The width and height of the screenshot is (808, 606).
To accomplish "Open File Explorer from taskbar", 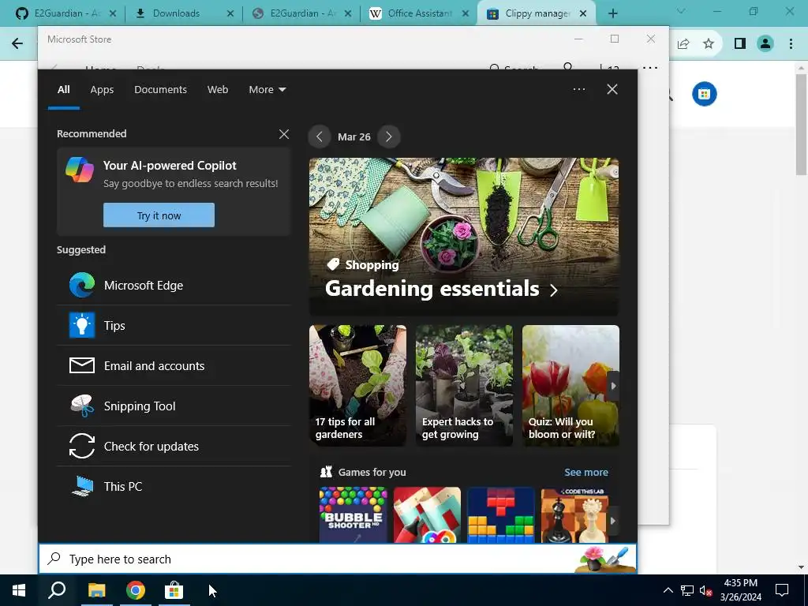I will click(x=96, y=590).
